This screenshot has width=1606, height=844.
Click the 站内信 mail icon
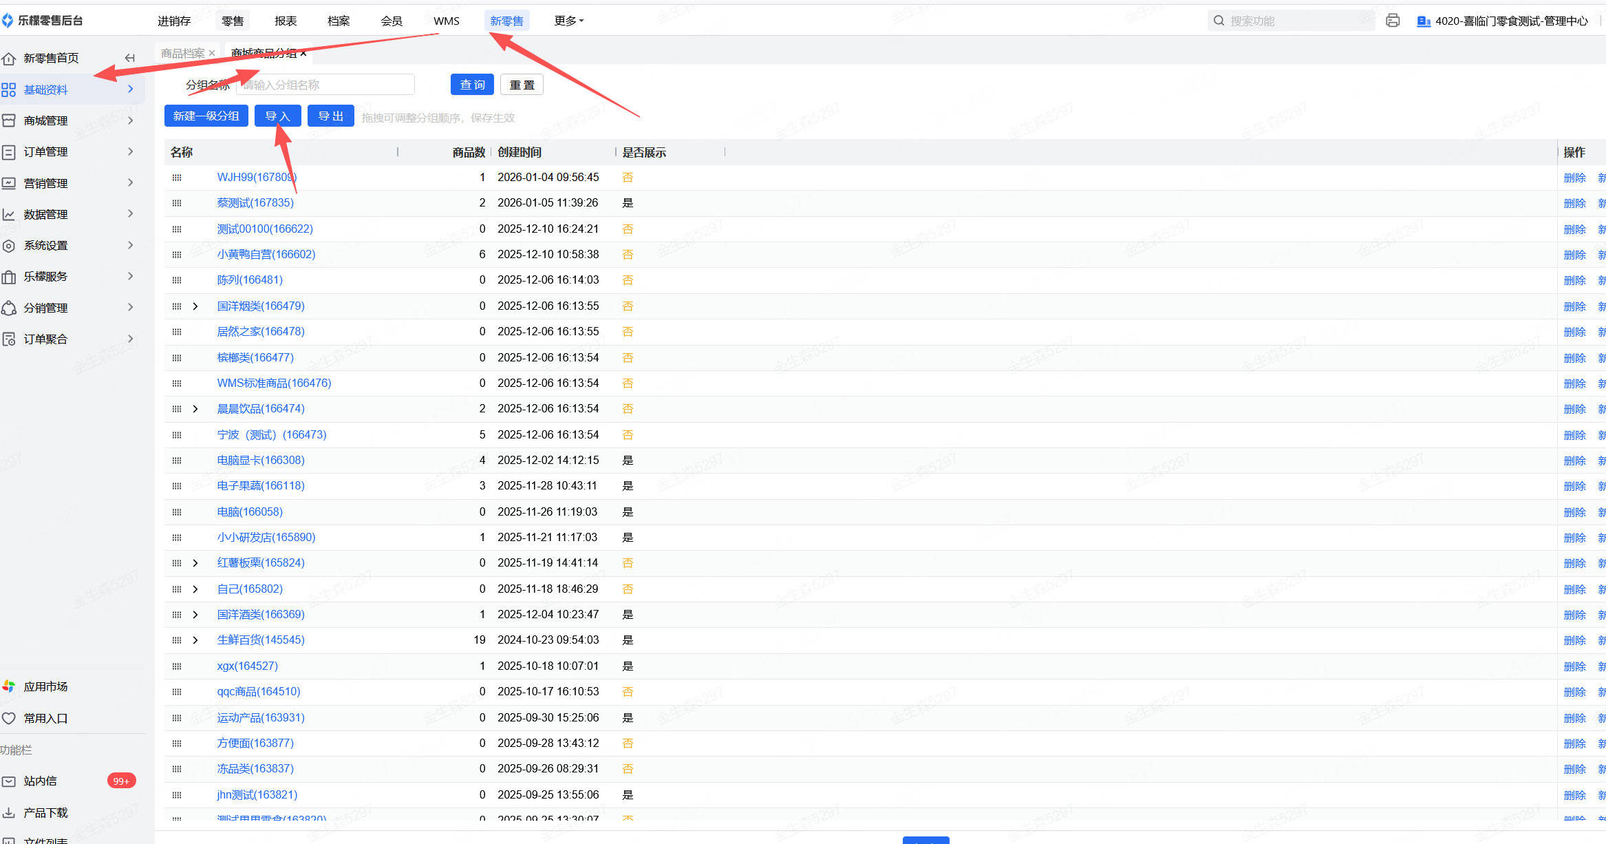point(9,781)
